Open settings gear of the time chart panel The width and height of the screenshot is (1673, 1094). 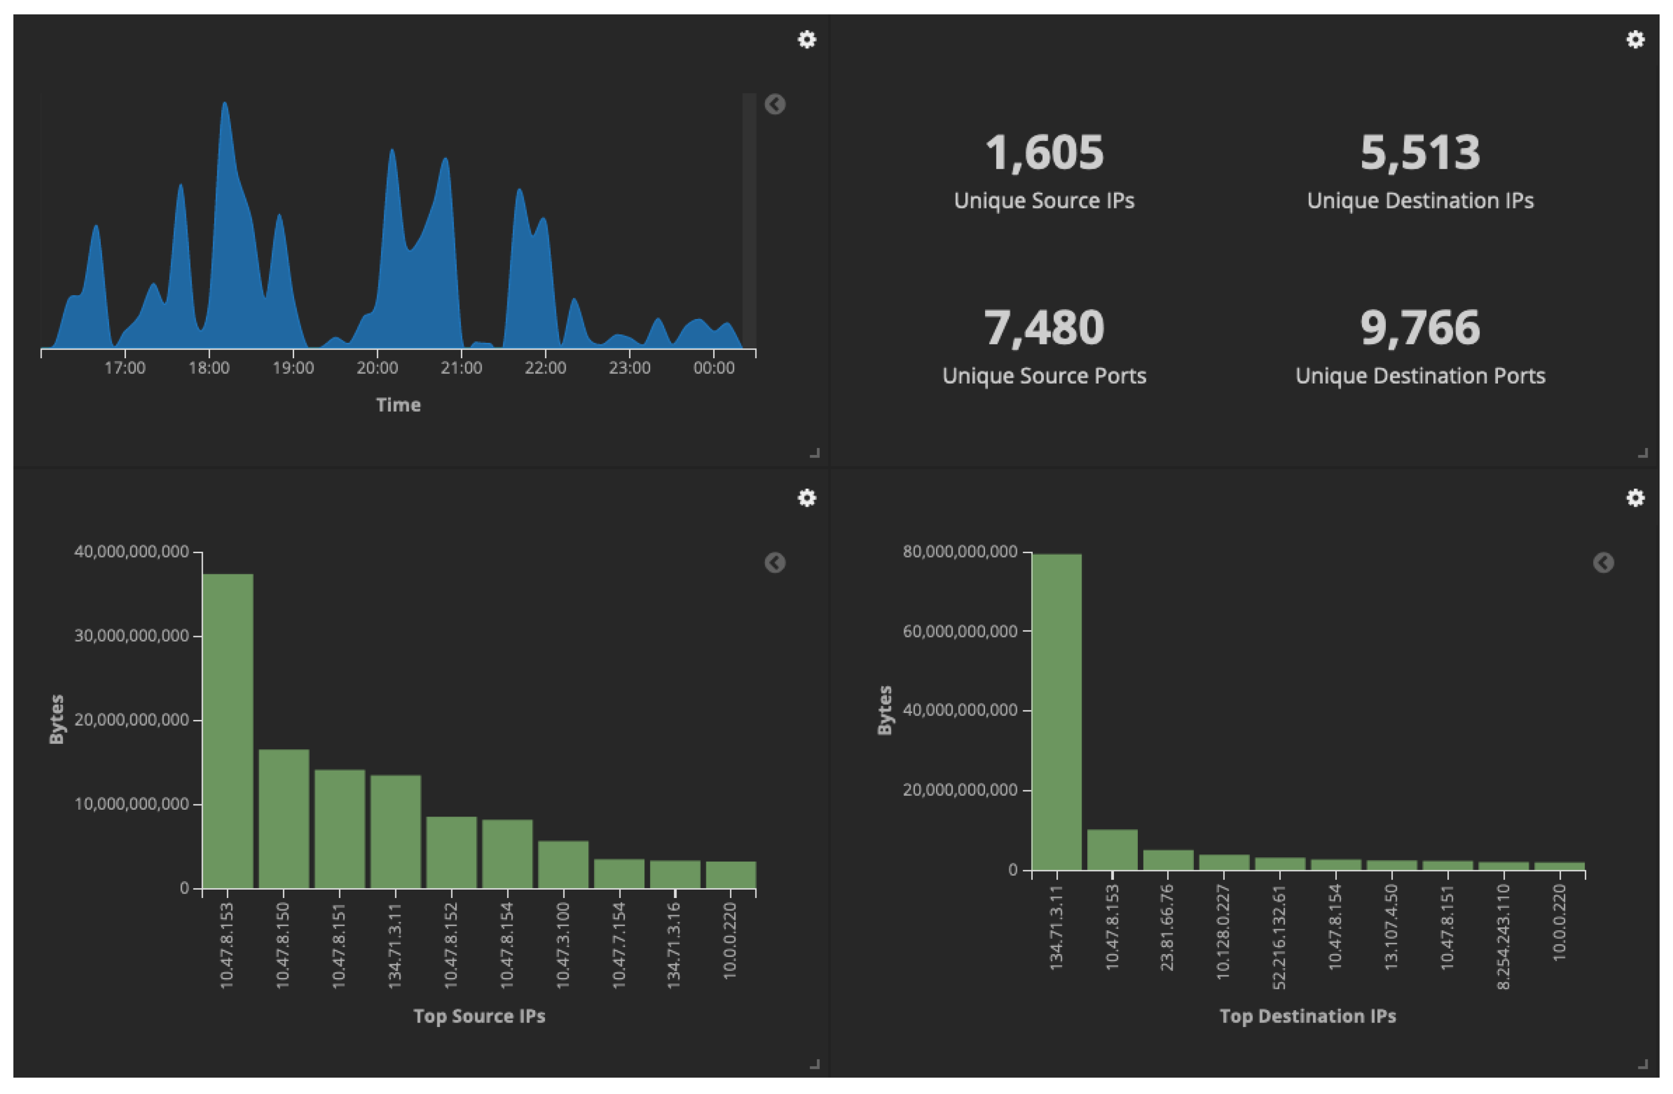coord(807,39)
